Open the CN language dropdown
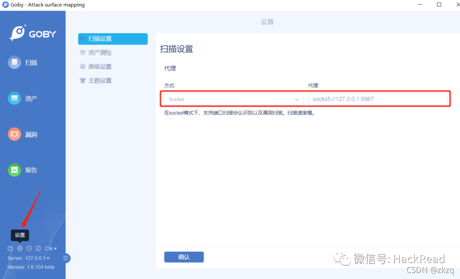460x279 pixels. point(50,248)
